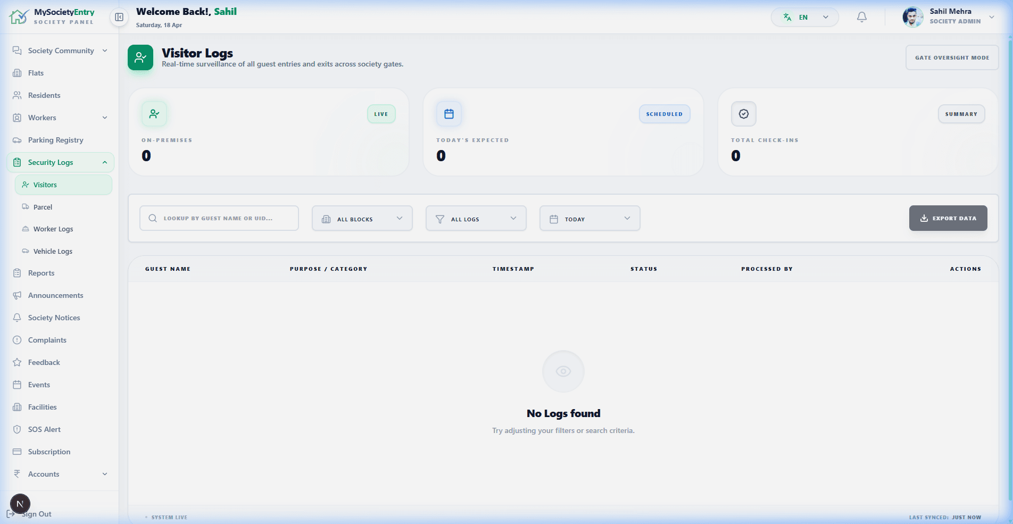Click the on-premises visitor icon in Live card
The width and height of the screenshot is (1013, 524).
pos(154,114)
